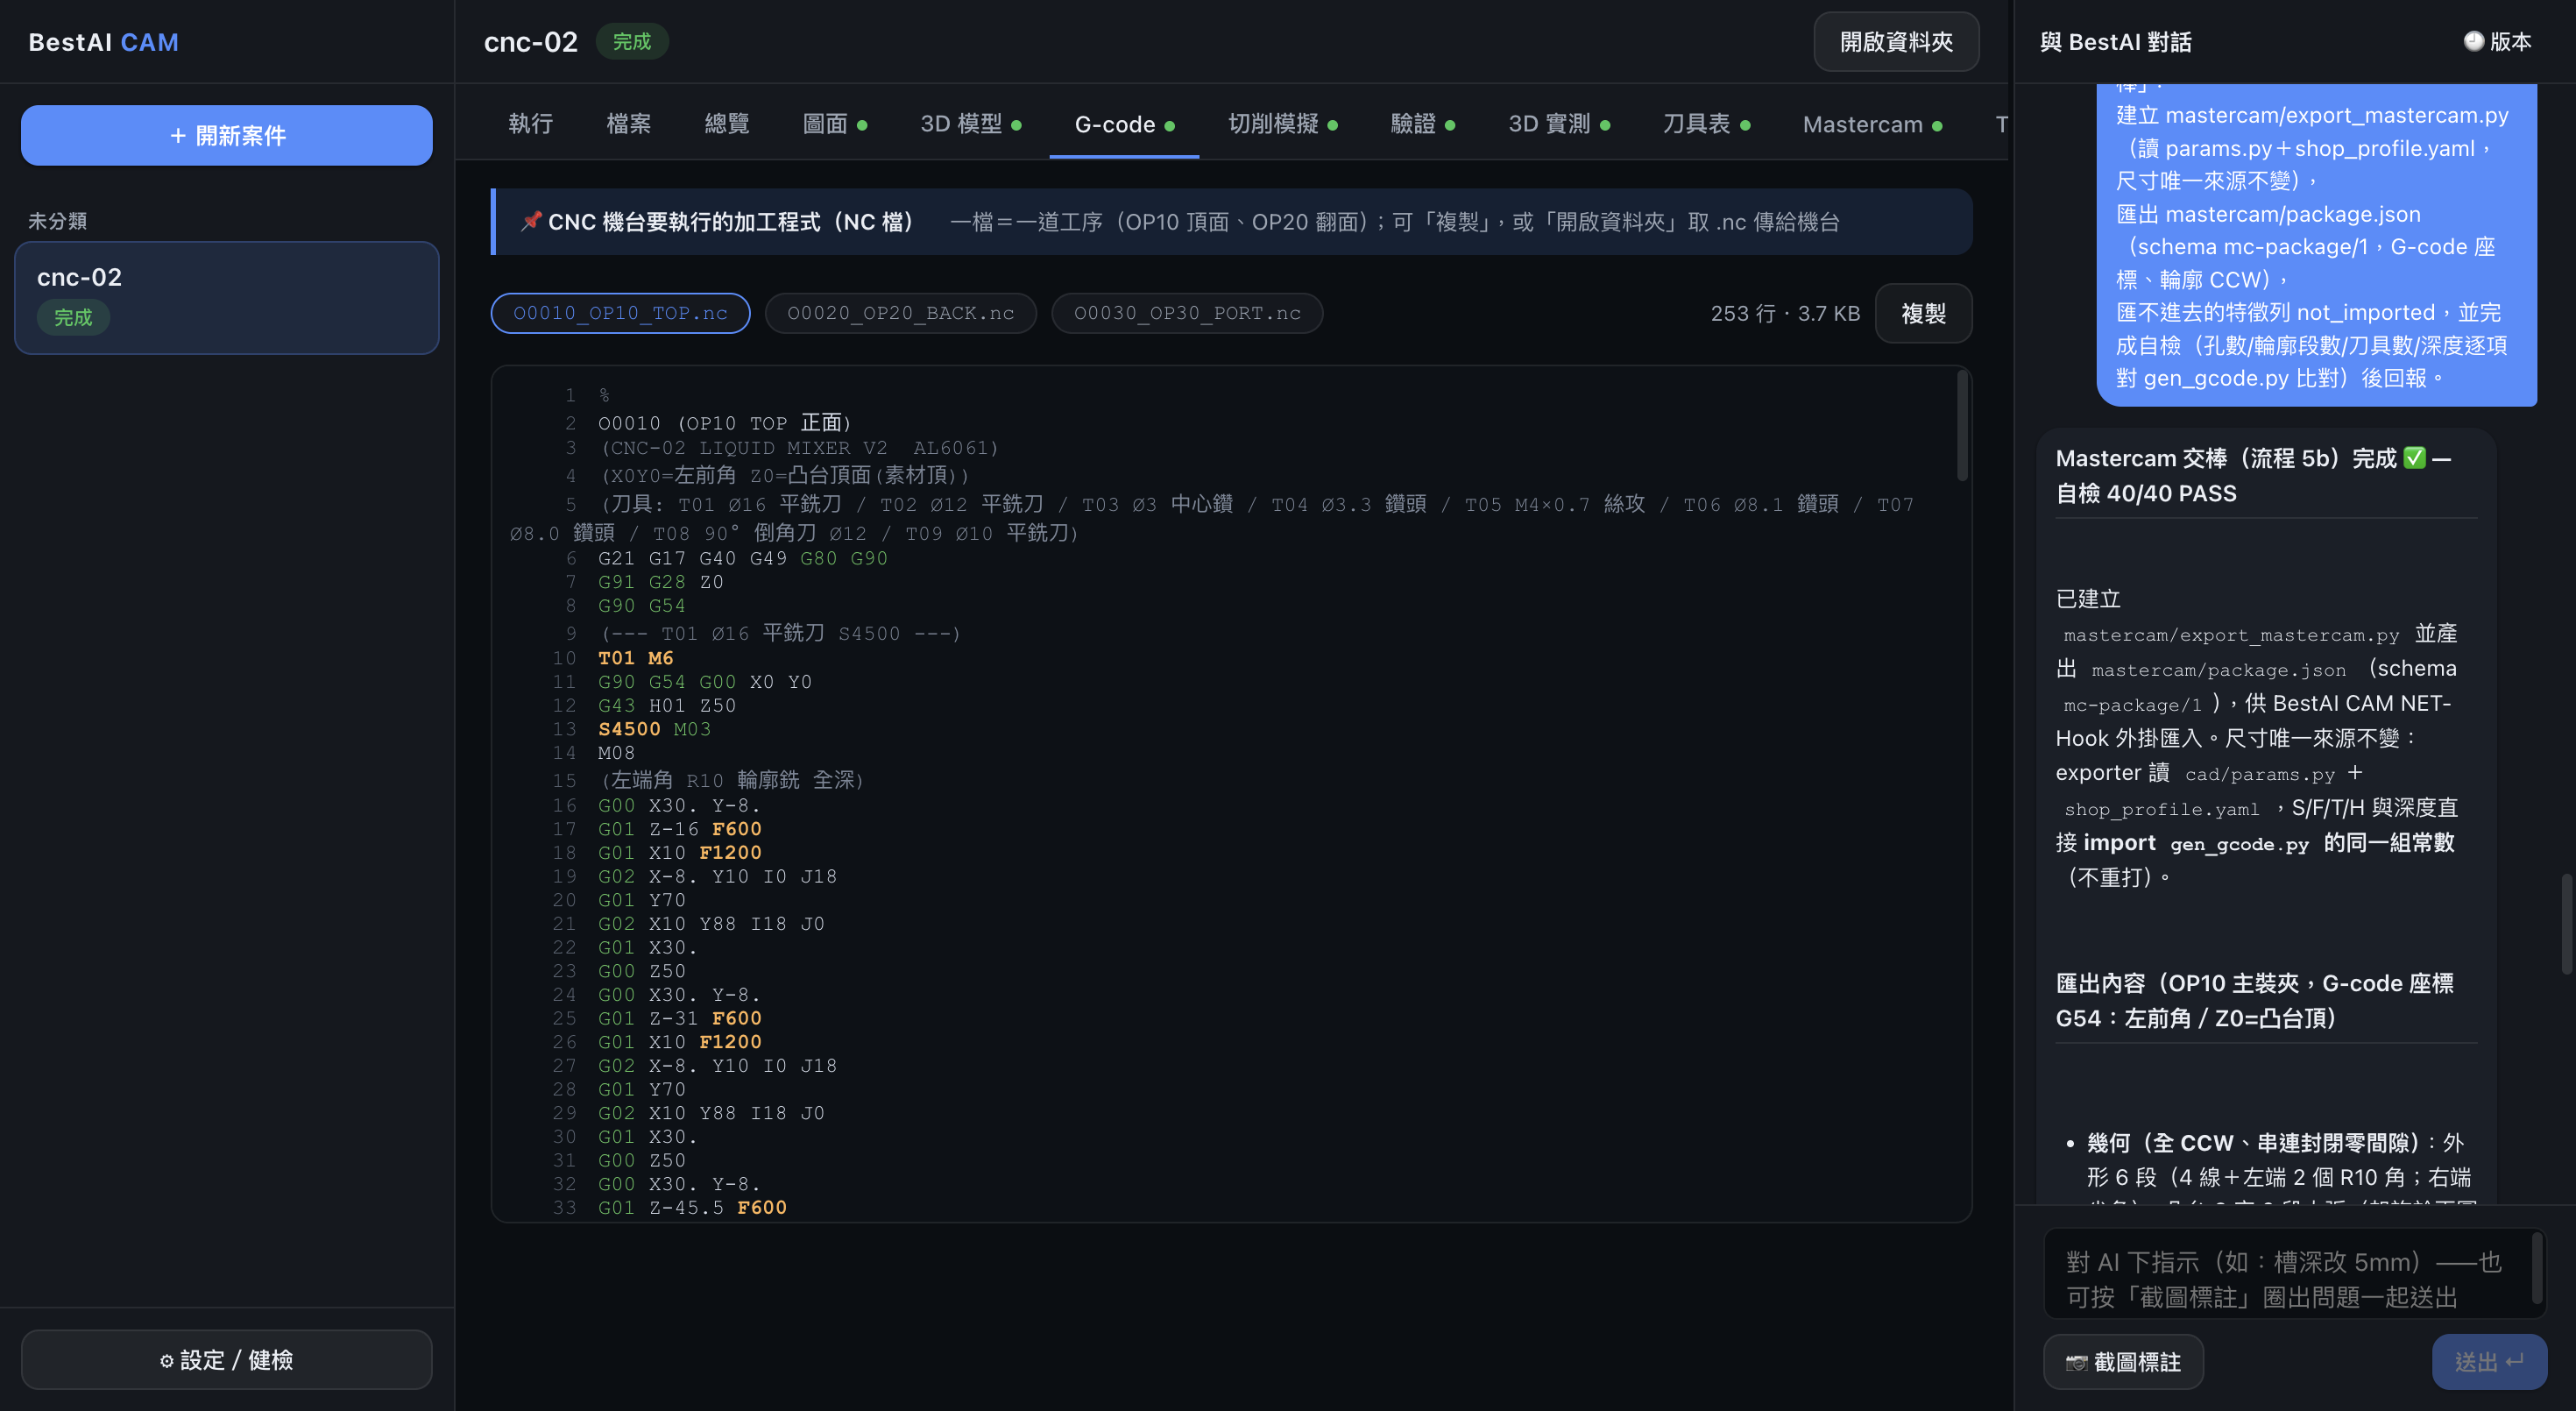Switch to the 3D 實測 tab
Image resolution: width=2576 pixels, height=1411 pixels.
click(x=1558, y=124)
